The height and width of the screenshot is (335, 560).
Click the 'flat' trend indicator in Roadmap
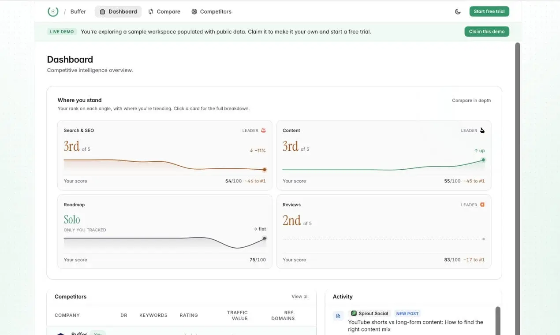tap(260, 229)
